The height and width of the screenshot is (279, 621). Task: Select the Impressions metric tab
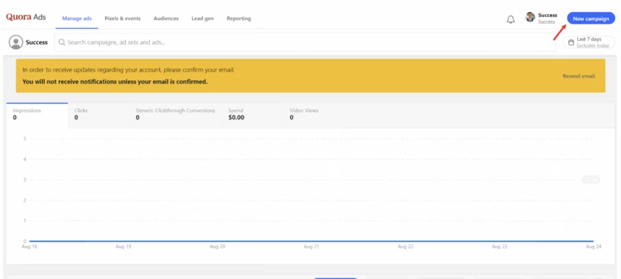pos(37,114)
